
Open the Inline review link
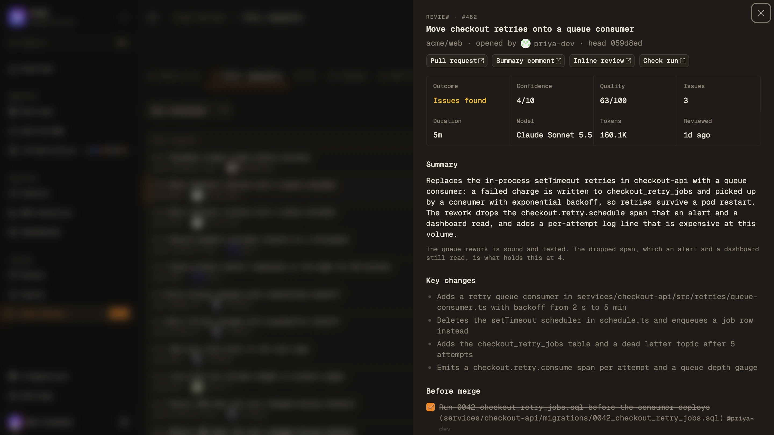coord(602,61)
